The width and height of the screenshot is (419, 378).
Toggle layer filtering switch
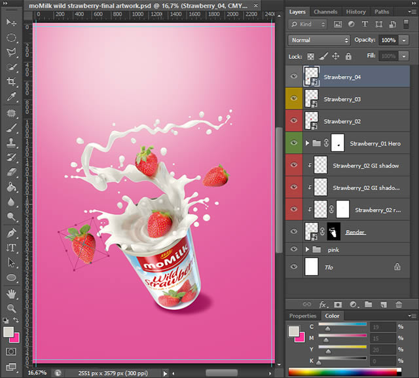coord(406,24)
